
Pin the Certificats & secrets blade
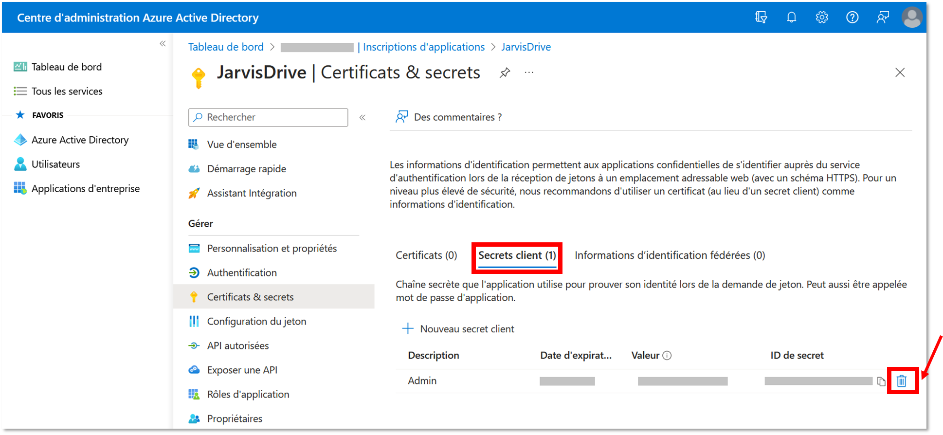(505, 73)
